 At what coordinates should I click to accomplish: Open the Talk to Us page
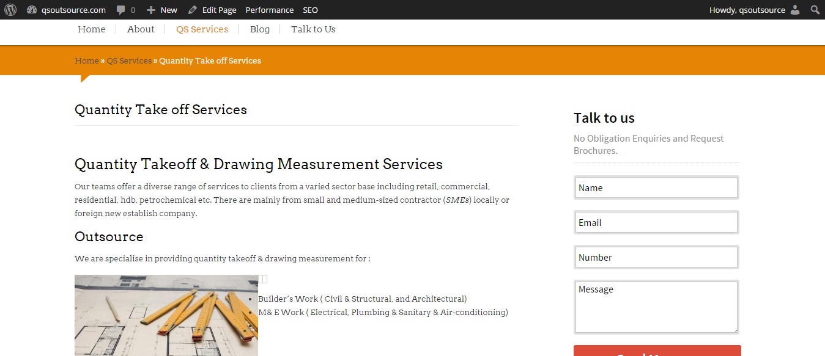pyautogui.click(x=313, y=29)
